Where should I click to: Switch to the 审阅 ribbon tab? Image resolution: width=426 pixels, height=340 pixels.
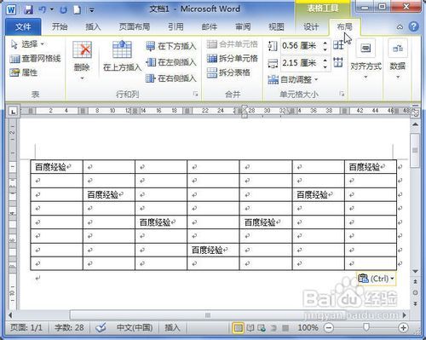(x=243, y=27)
